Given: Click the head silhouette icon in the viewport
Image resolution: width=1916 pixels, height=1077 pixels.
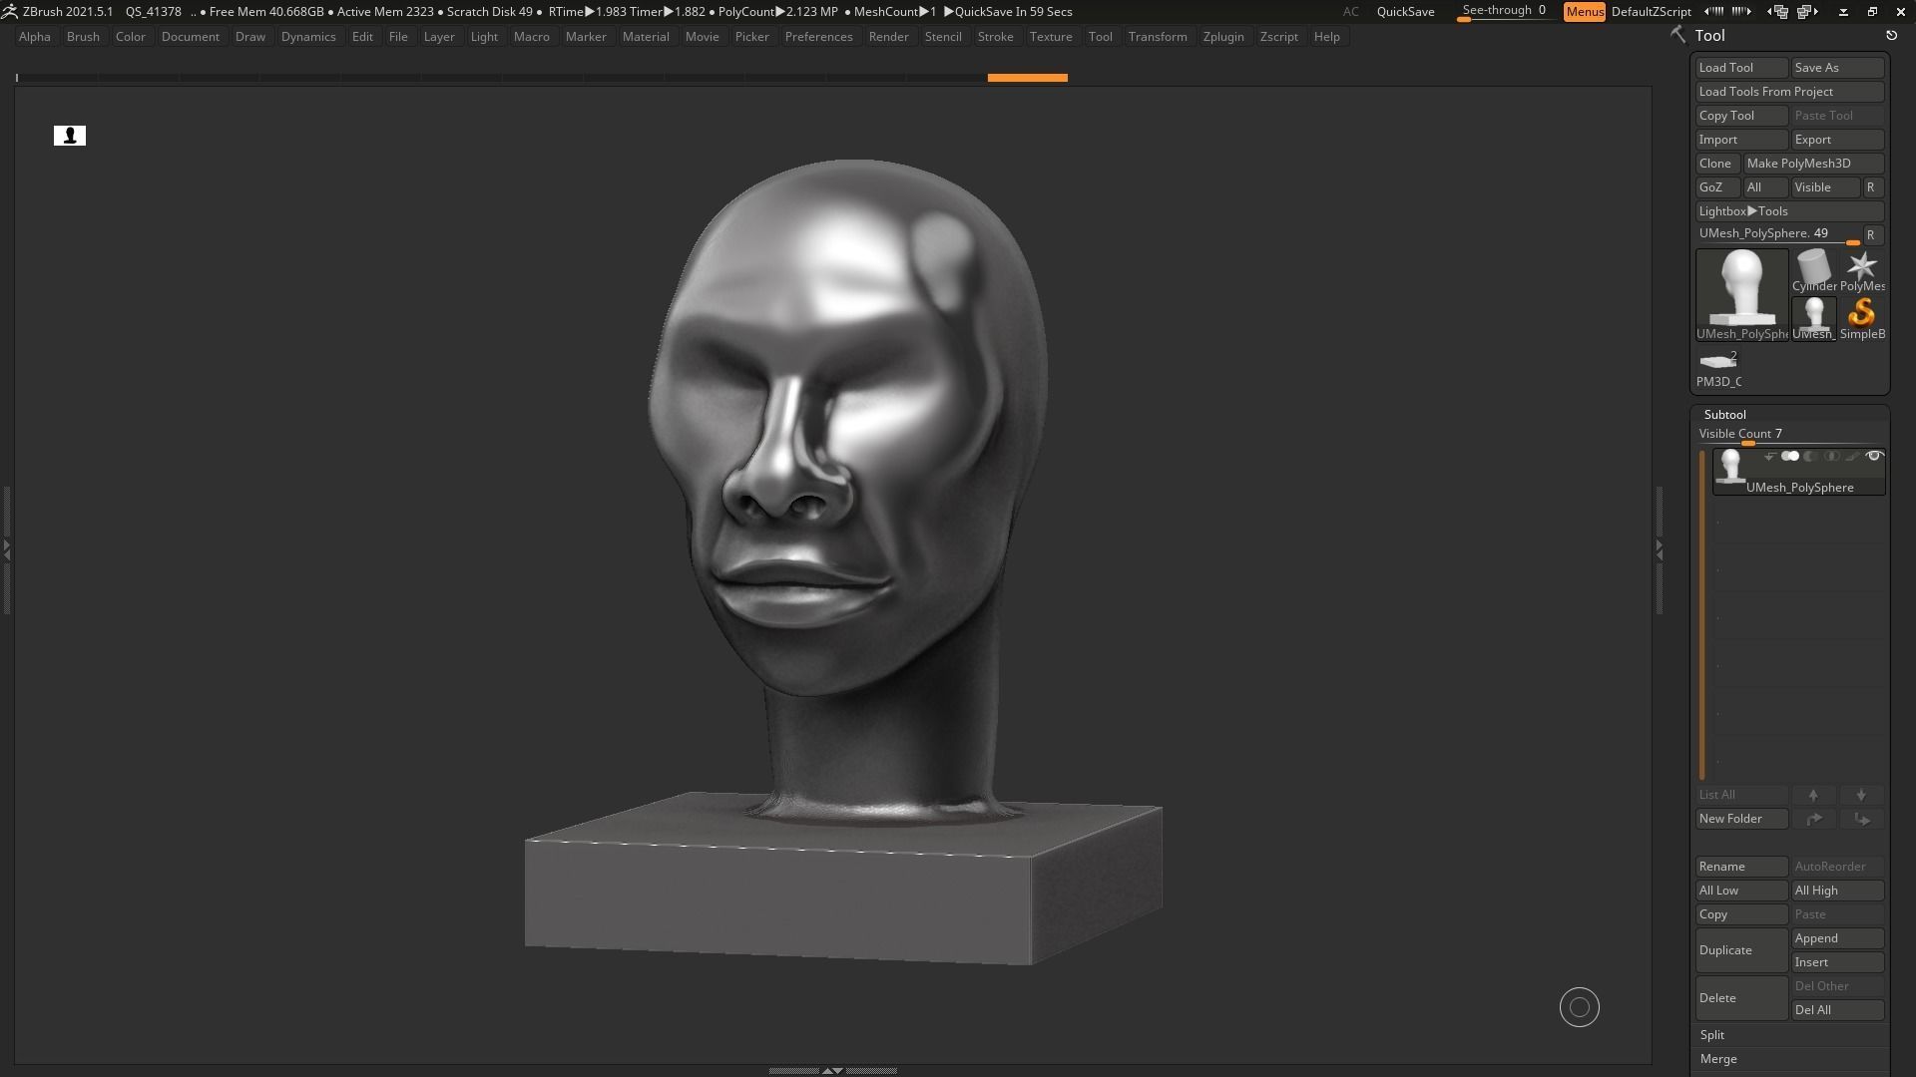Looking at the screenshot, I should tap(70, 136).
